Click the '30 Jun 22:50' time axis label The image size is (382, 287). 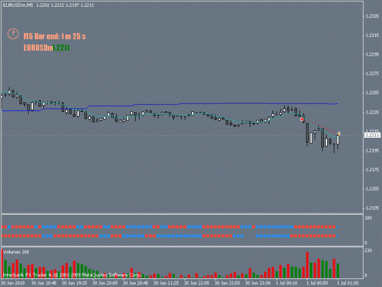coord(227,283)
